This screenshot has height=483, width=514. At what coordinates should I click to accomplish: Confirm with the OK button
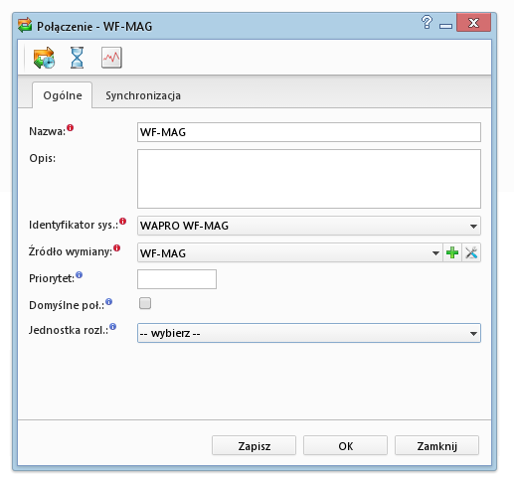345,445
